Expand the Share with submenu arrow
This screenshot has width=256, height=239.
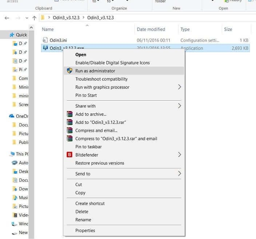tap(179, 106)
